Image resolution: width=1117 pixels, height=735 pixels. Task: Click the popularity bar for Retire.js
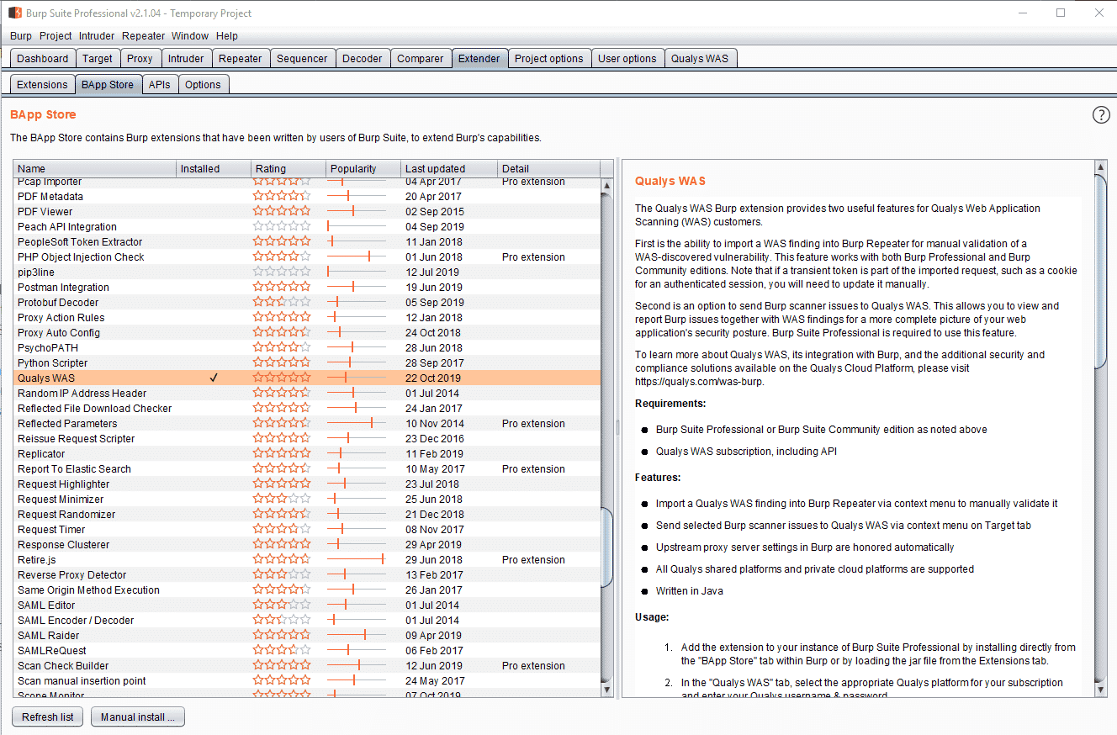(x=357, y=560)
